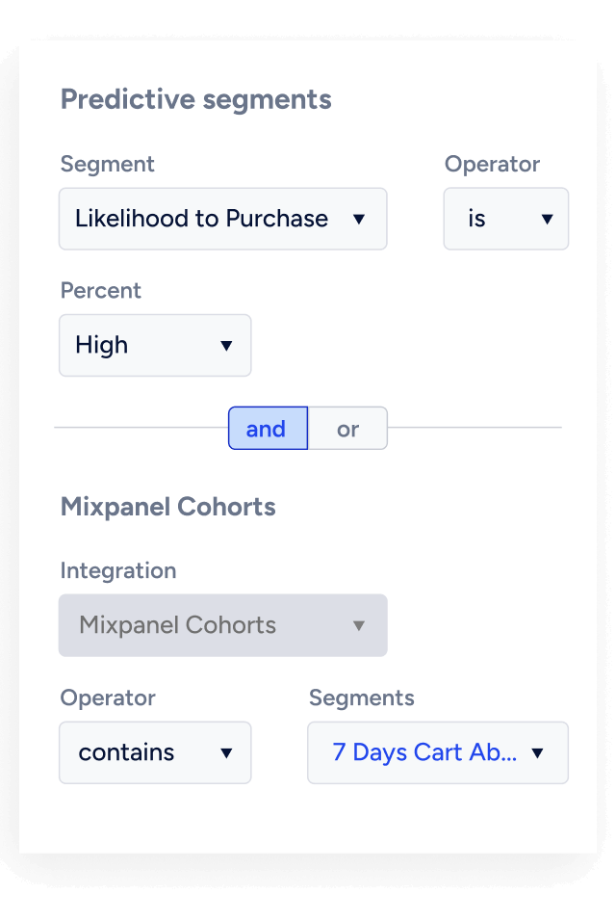Open the Segments dropdown for cohorts
The width and height of the screenshot is (616, 921).
point(438,752)
